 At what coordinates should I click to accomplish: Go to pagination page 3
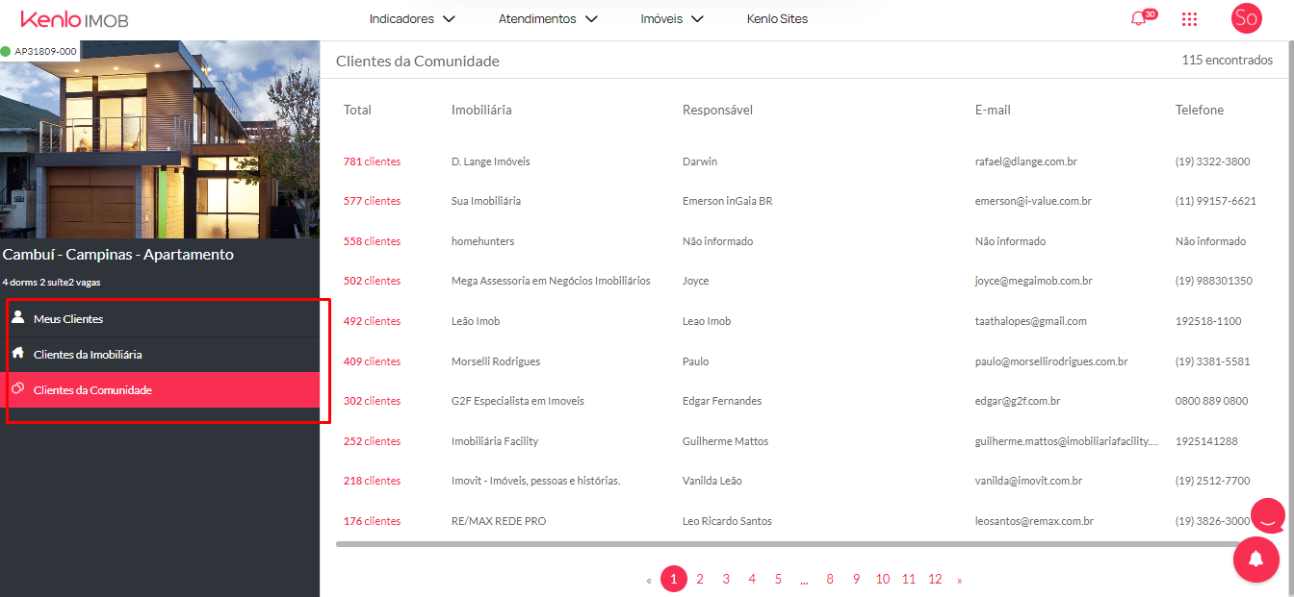point(726,579)
